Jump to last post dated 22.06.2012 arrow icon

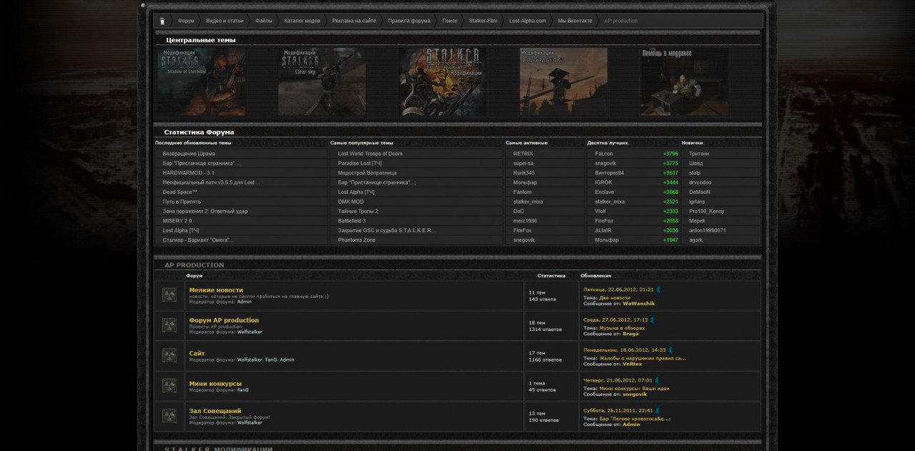[658, 289]
